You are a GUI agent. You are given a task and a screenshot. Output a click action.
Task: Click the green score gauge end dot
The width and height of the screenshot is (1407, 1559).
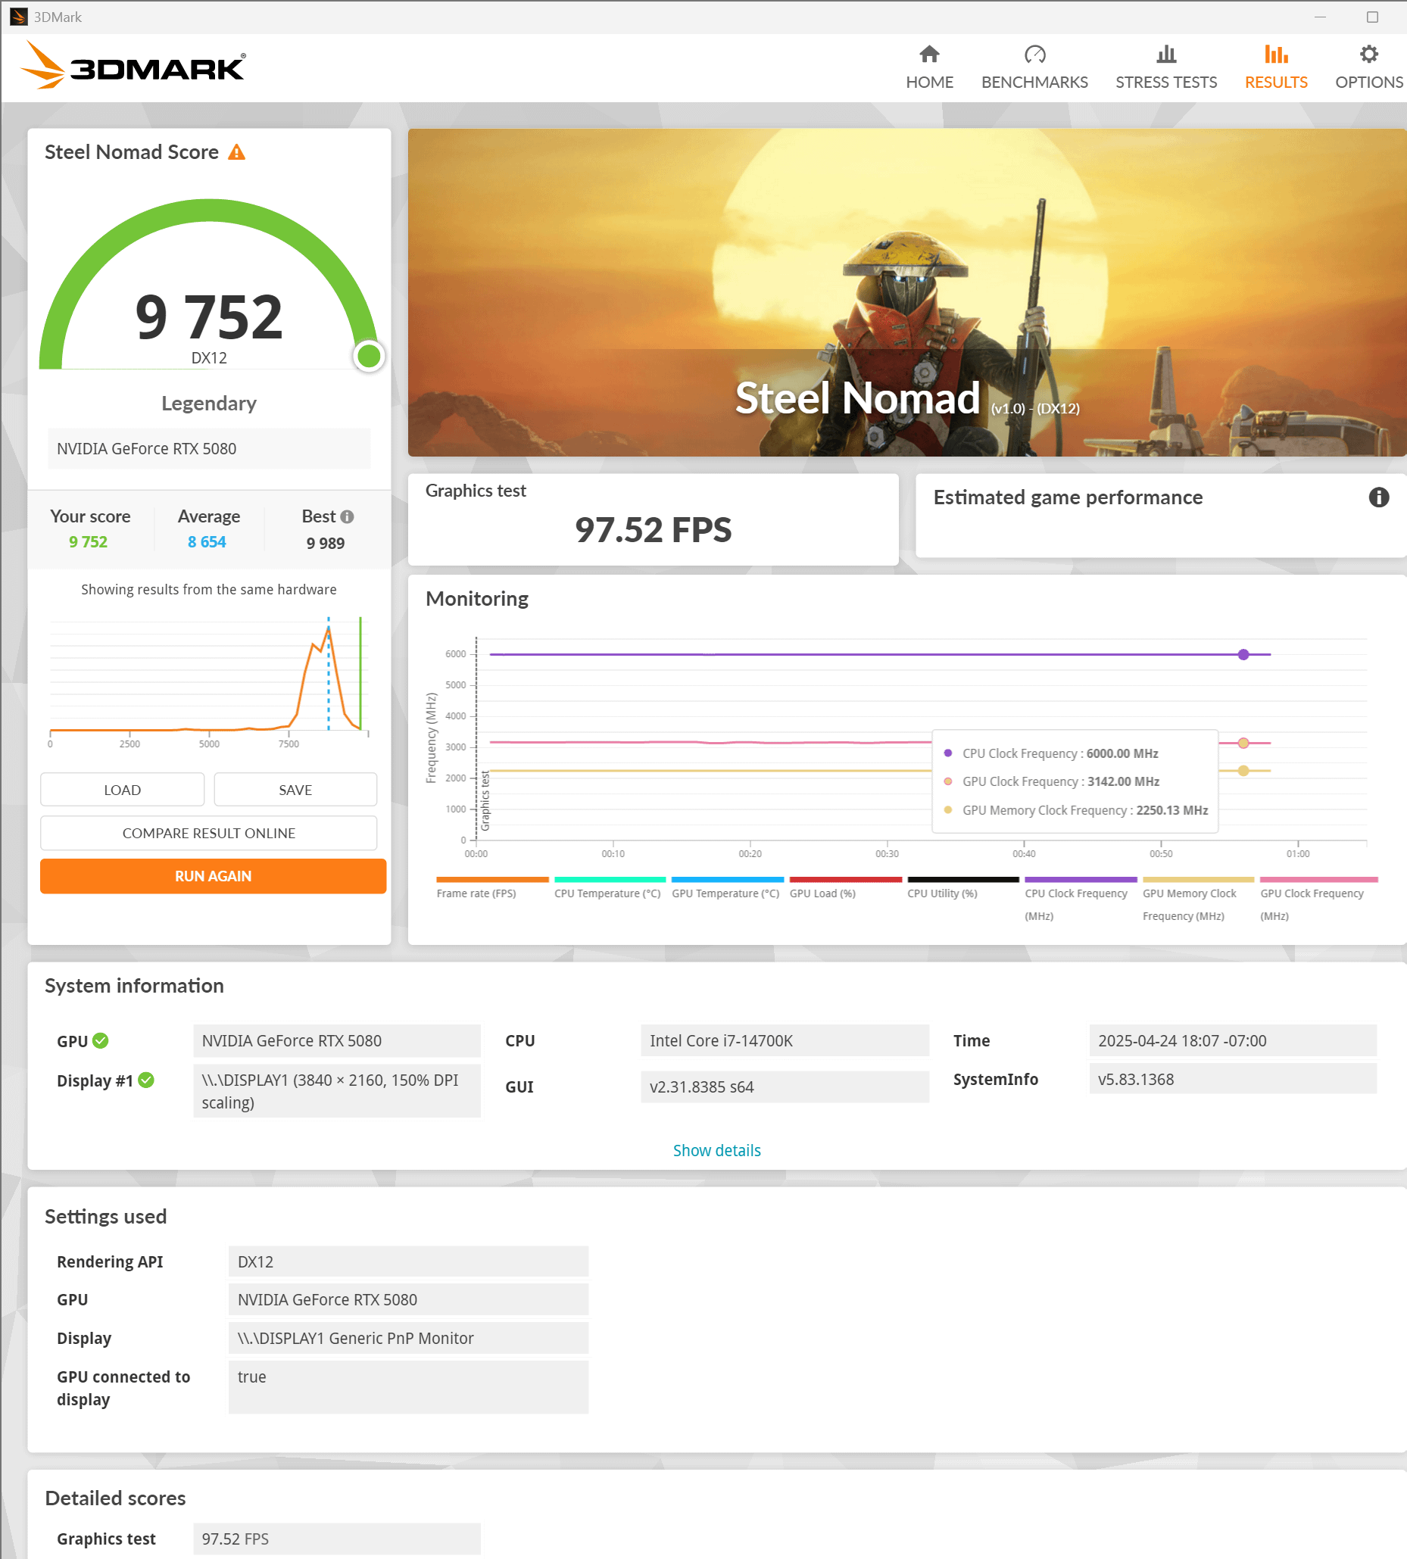pos(369,356)
